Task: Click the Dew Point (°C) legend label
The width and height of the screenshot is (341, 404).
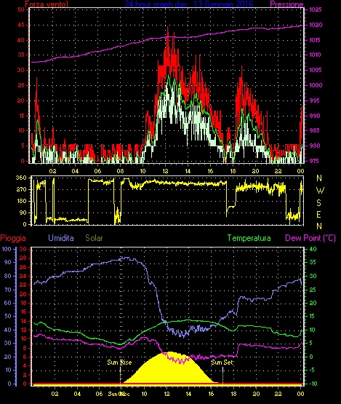Action: coord(310,238)
